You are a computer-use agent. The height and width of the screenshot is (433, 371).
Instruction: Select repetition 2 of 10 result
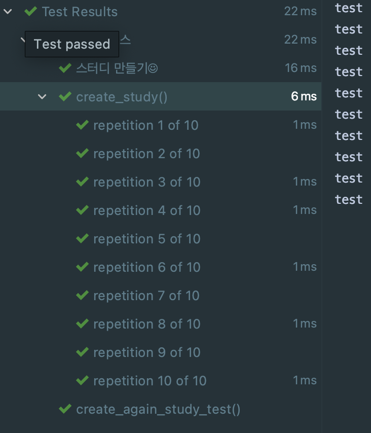click(146, 153)
